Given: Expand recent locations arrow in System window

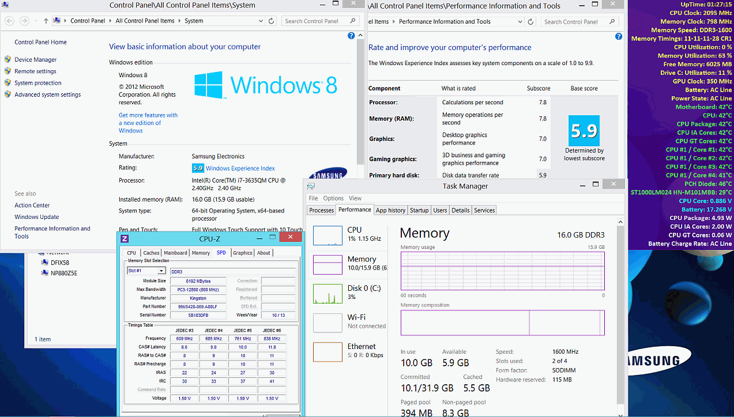Looking at the screenshot, I should click(36, 21).
